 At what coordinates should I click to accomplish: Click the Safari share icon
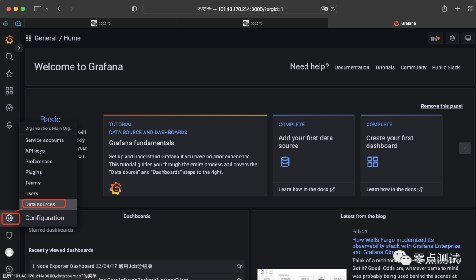click(x=444, y=8)
